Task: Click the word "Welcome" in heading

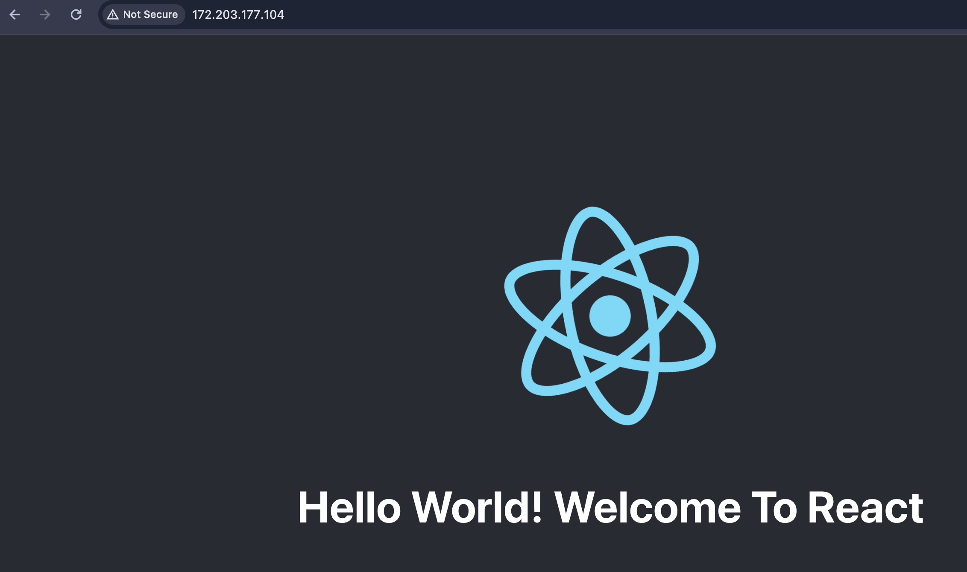Action: tap(647, 508)
